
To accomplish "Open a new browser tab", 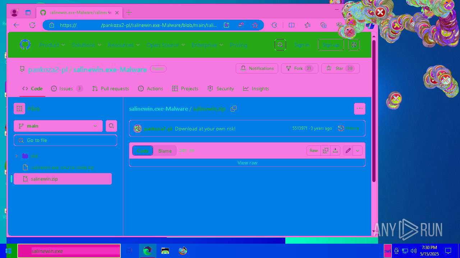I will click(129, 13).
